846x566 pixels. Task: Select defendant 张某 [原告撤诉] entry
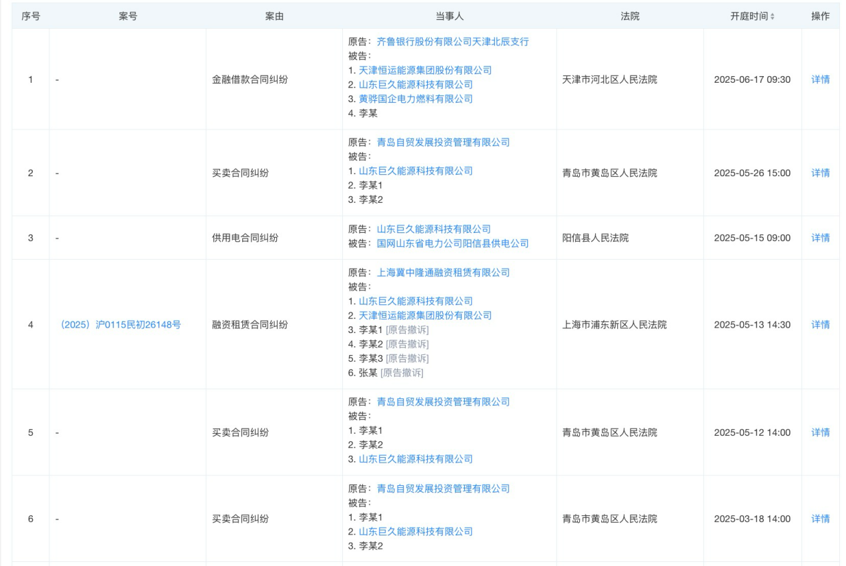pos(386,373)
